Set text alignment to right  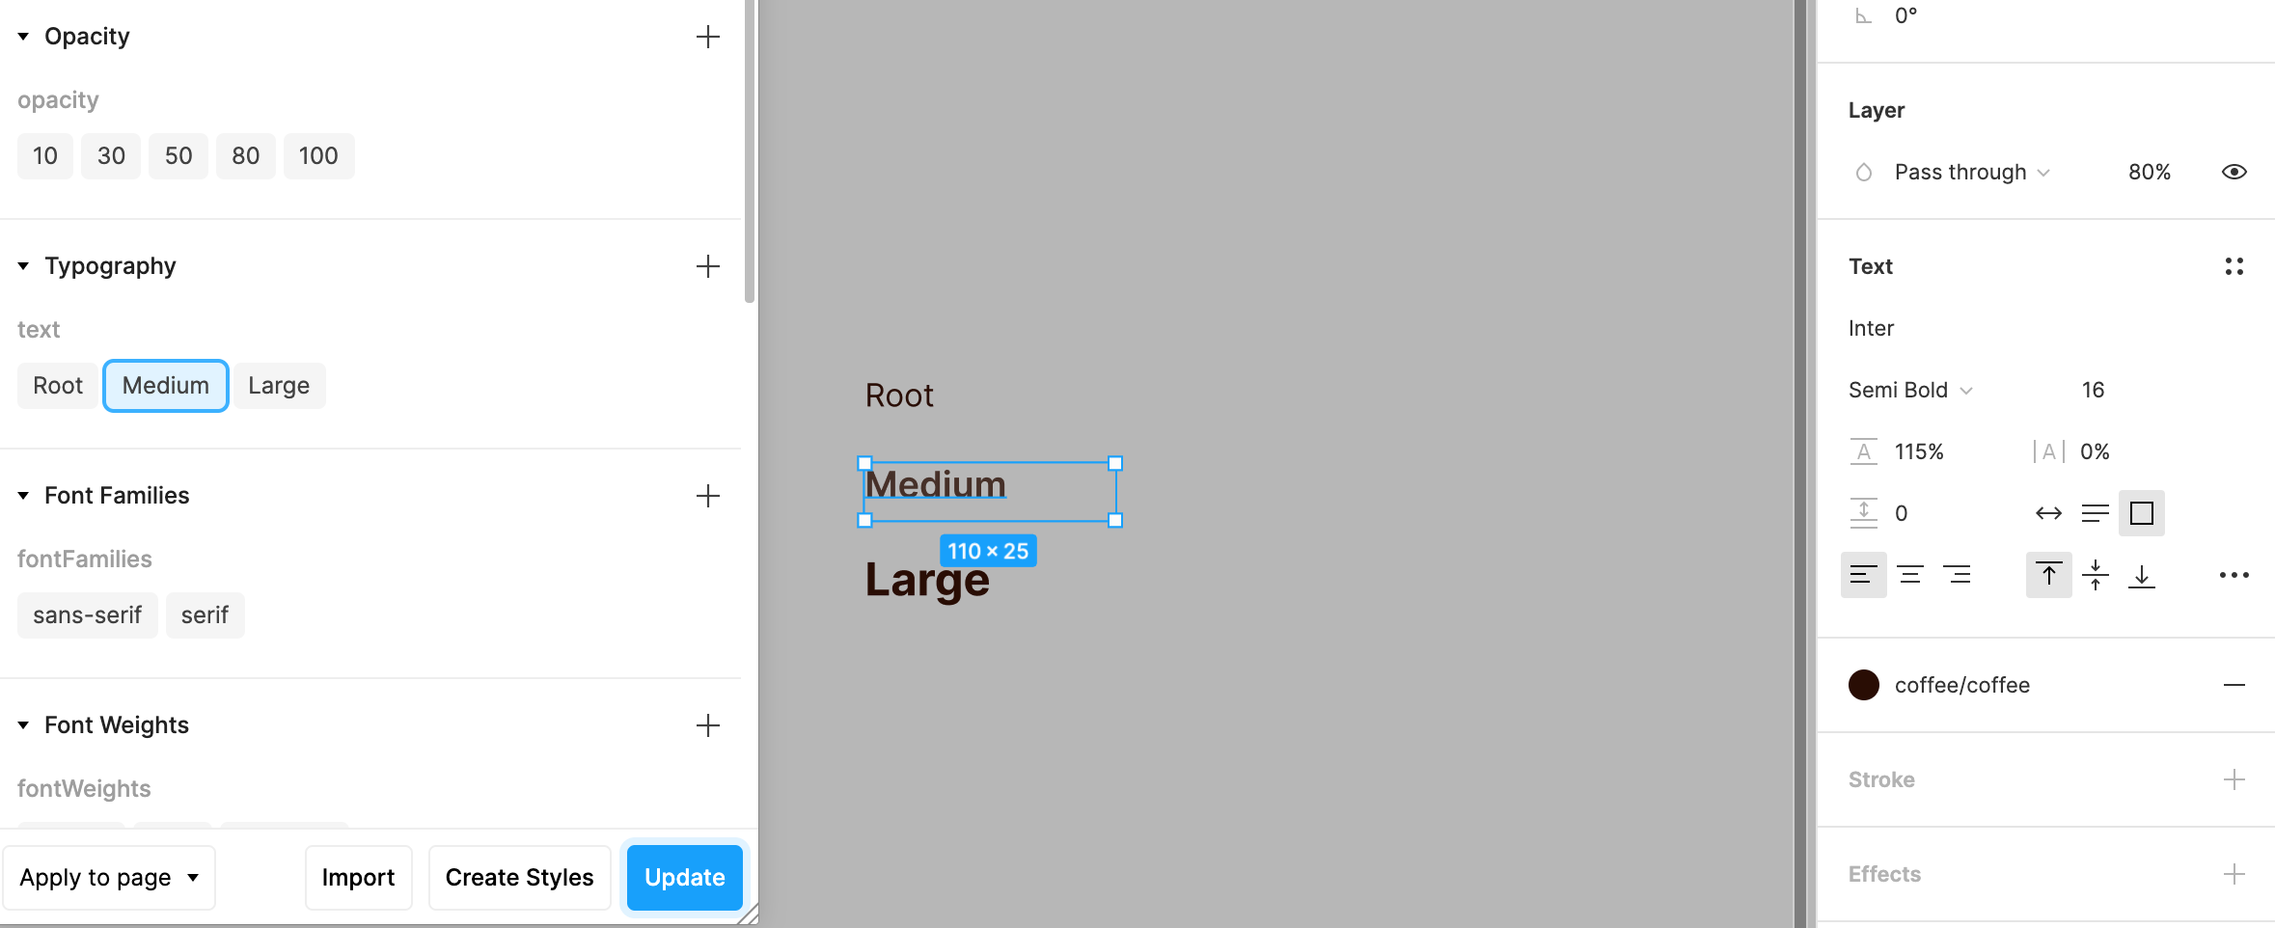1959,574
